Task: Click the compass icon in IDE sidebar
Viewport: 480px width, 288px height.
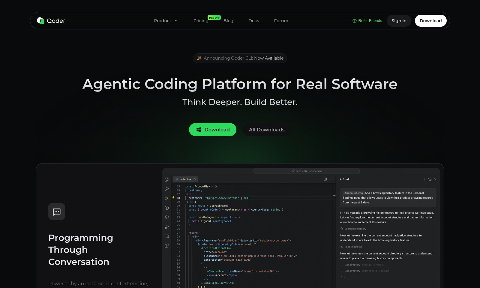Action: [x=167, y=208]
